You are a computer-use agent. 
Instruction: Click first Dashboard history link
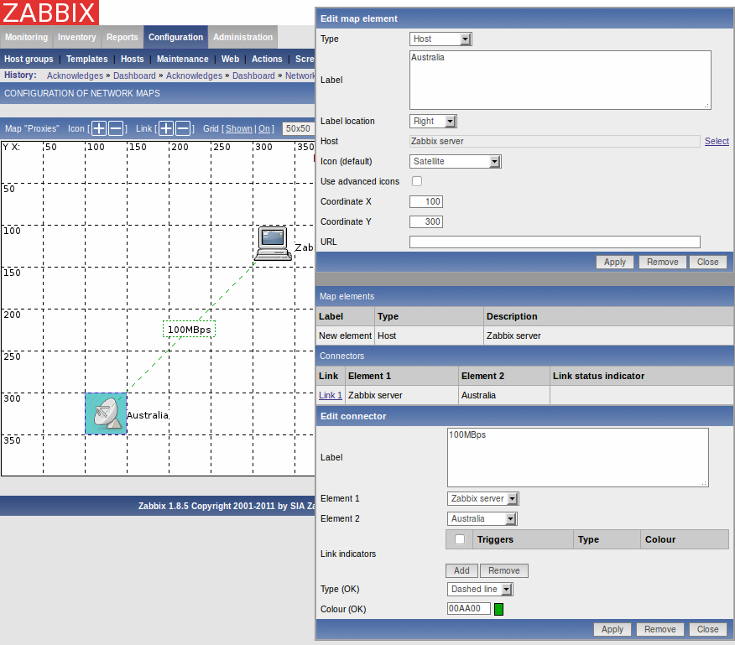(x=134, y=75)
